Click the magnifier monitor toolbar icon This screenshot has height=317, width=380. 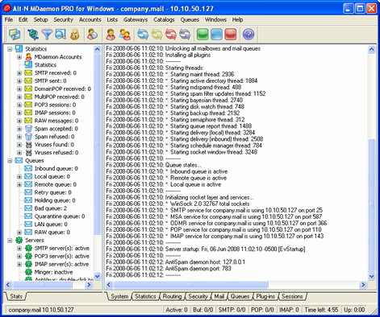tap(61, 35)
